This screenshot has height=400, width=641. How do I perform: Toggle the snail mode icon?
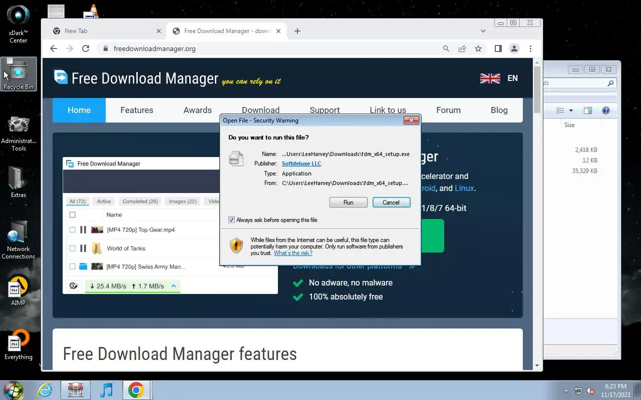[x=74, y=286]
